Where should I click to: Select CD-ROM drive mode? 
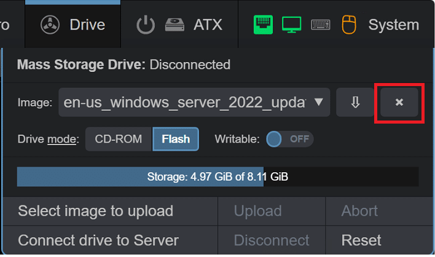tap(119, 139)
